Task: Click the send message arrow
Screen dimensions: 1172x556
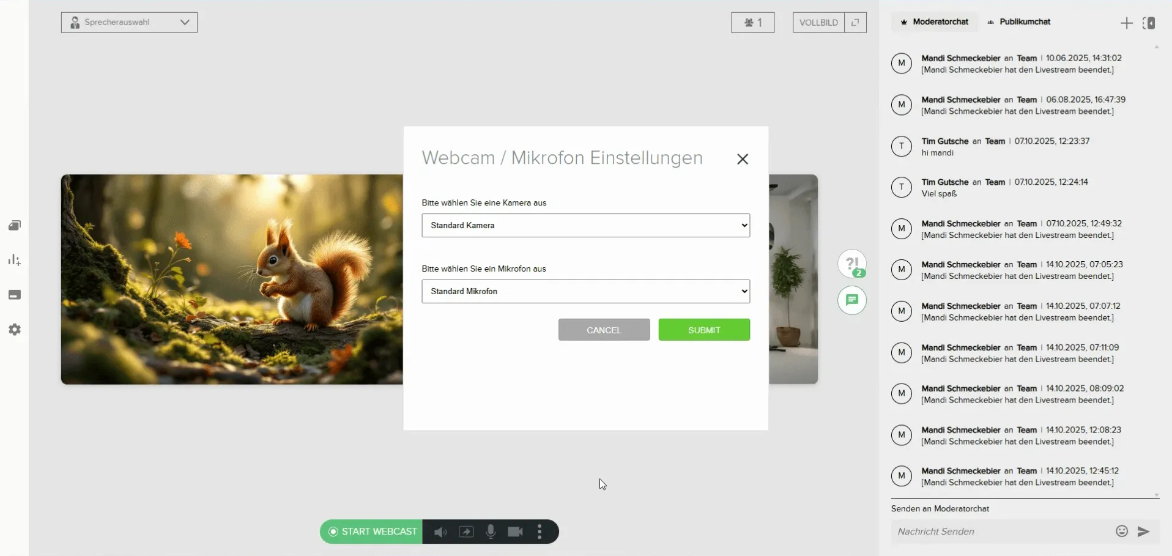Action: (x=1143, y=532)
